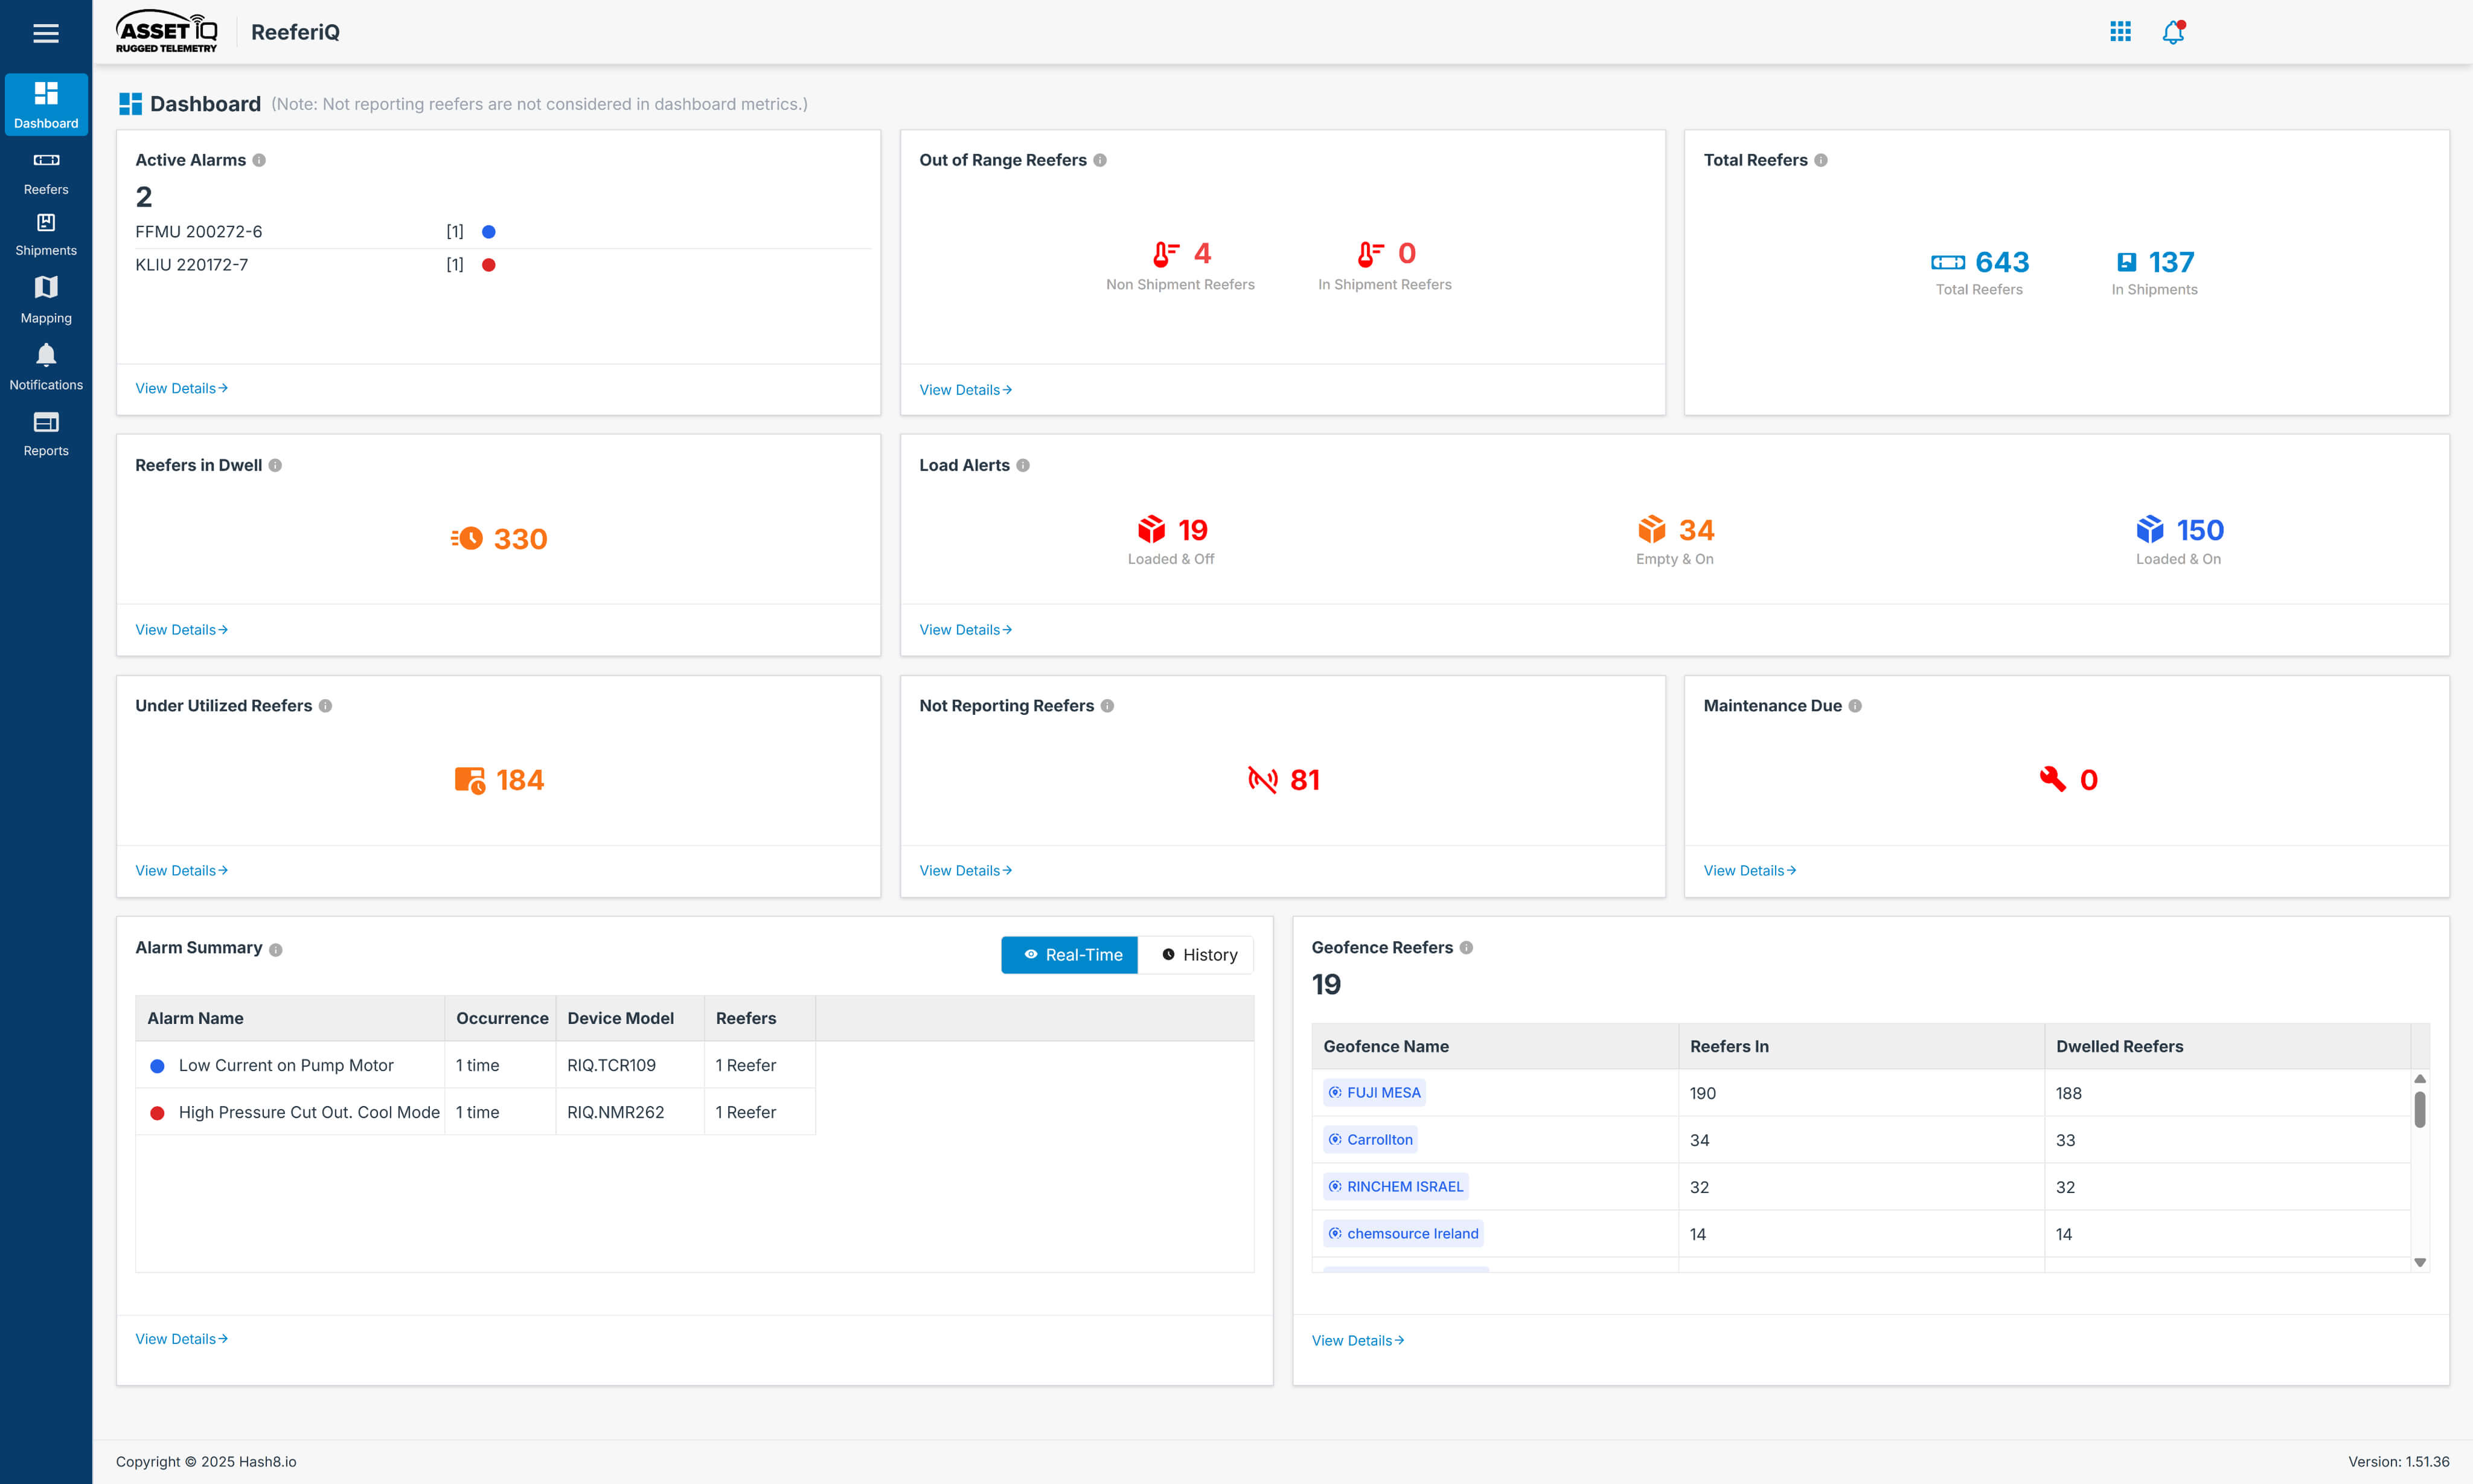Open the FUJI MESA geofence
This screenshot has width=2473, height=1484.
(x=1374, y=1093)
